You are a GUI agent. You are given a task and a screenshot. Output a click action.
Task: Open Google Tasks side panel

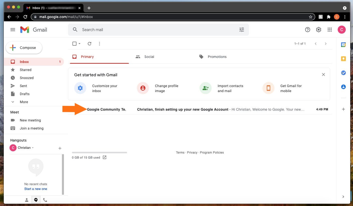point(343,73)
